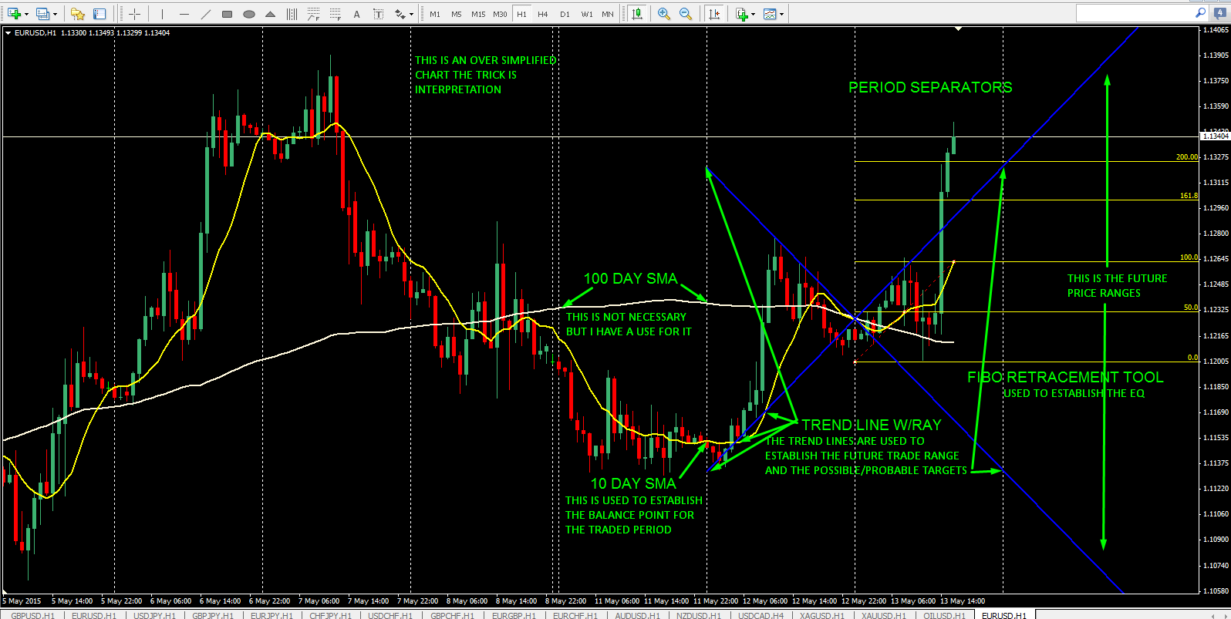Screen dimensions: 1231x619
Task: Expand the templates dropdown arrow
Action: 781,14
